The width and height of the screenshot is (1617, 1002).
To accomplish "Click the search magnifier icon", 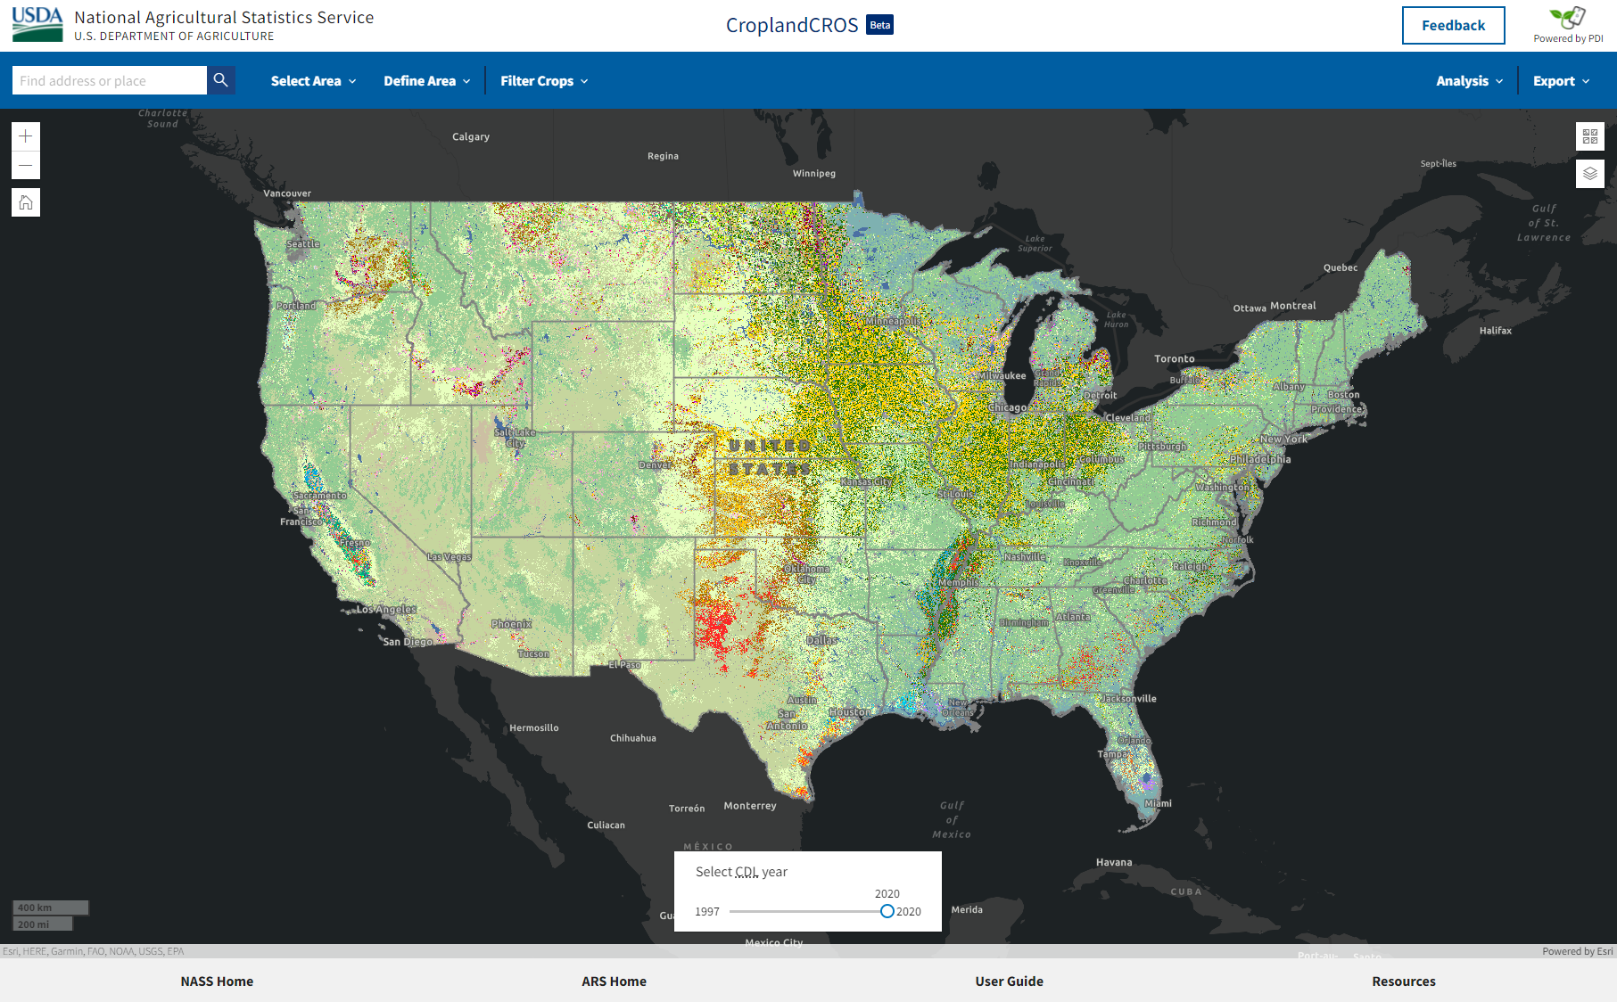I will [x=221, y=80].
